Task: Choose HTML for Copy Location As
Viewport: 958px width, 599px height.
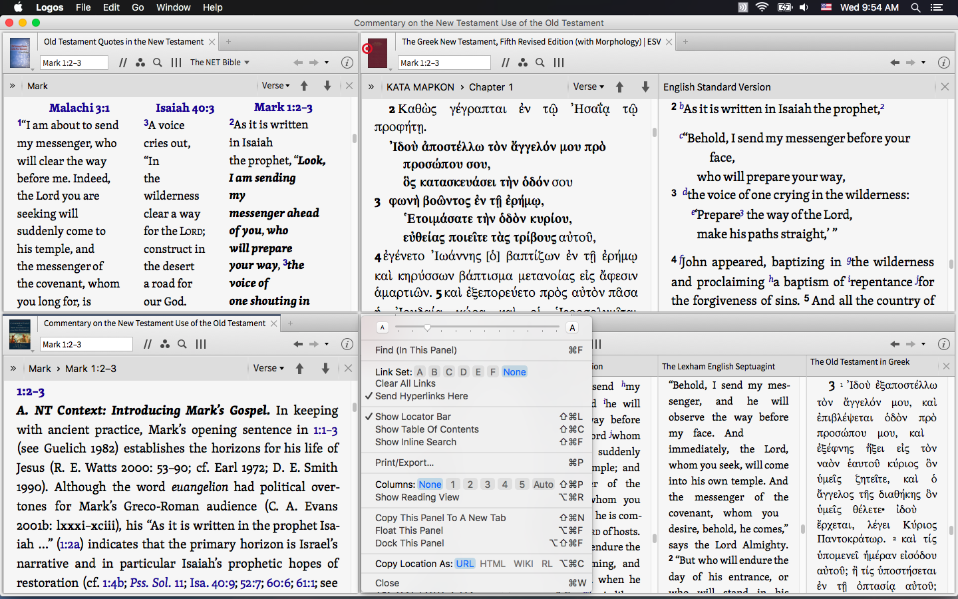Action: (492, 564)
